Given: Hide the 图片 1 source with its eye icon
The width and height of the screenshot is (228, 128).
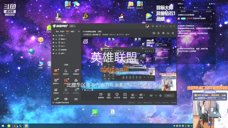Looking at the screenshot, I should (x=53, y=36).
